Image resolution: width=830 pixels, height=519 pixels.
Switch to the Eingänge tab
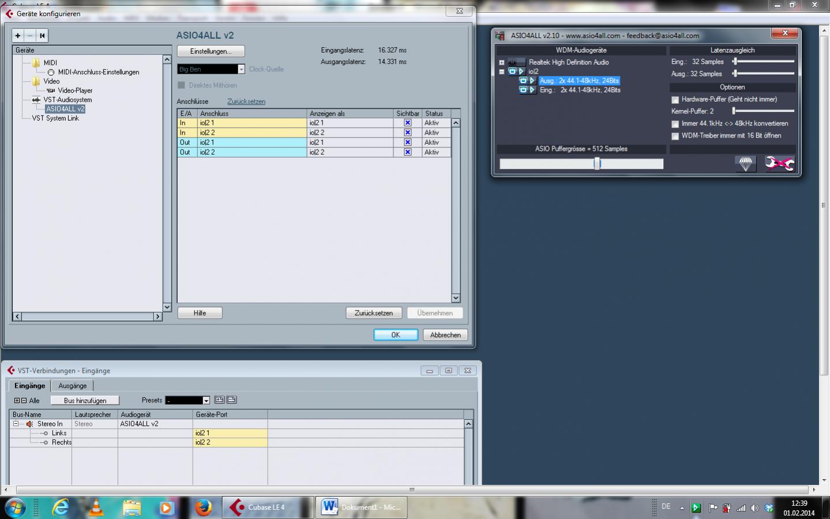tap(29, 386)
